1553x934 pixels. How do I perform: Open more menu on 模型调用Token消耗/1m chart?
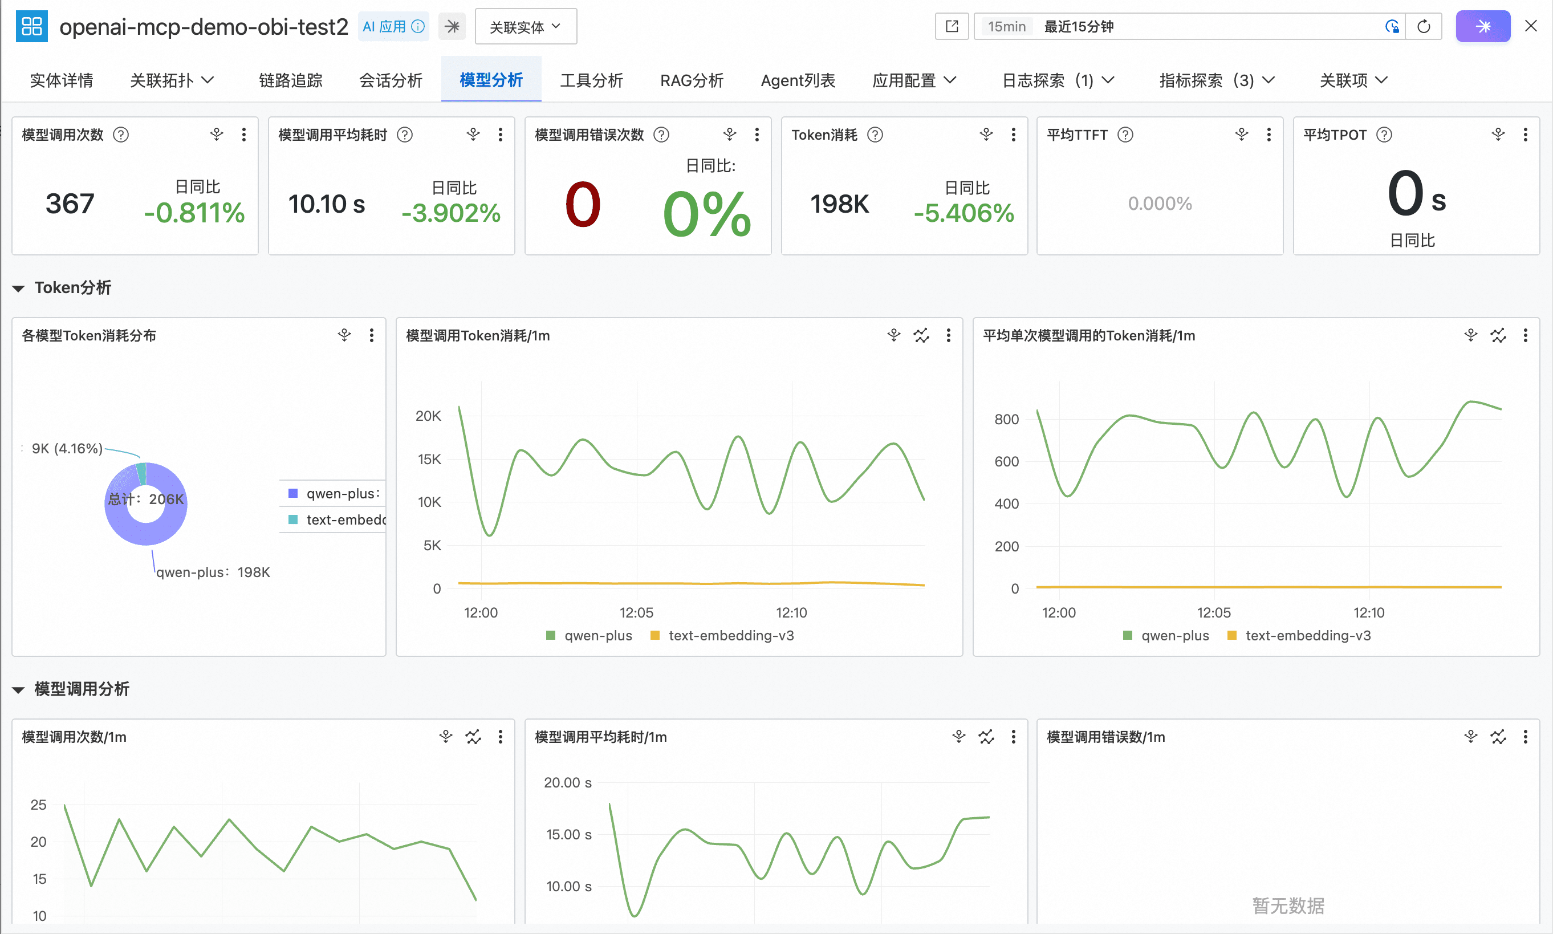pos(948,335)
